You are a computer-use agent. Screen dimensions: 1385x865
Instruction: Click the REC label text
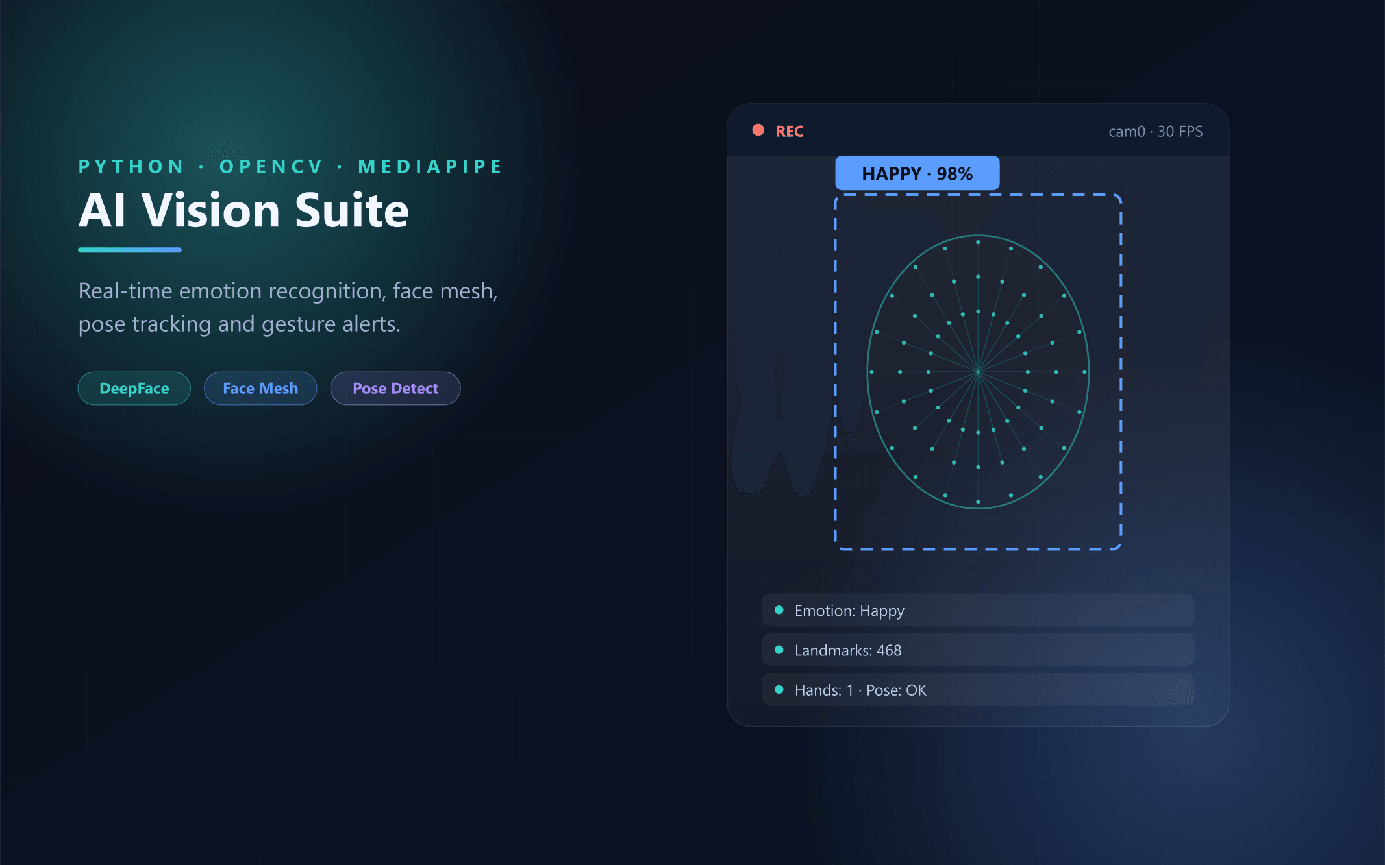[x=790, y=131]
